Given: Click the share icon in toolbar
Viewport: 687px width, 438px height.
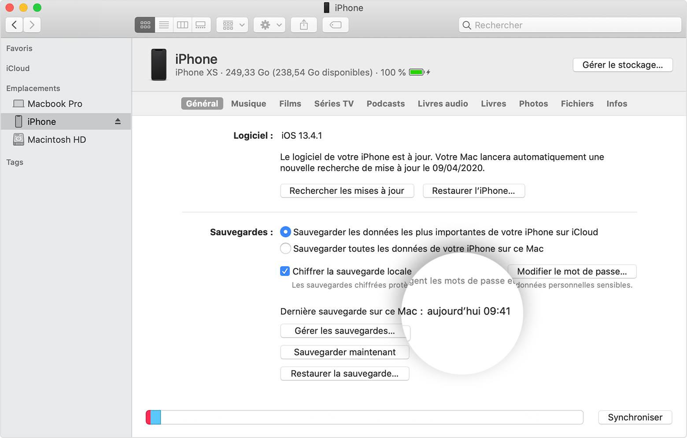Looking at the screenshot, I should 304,25.
